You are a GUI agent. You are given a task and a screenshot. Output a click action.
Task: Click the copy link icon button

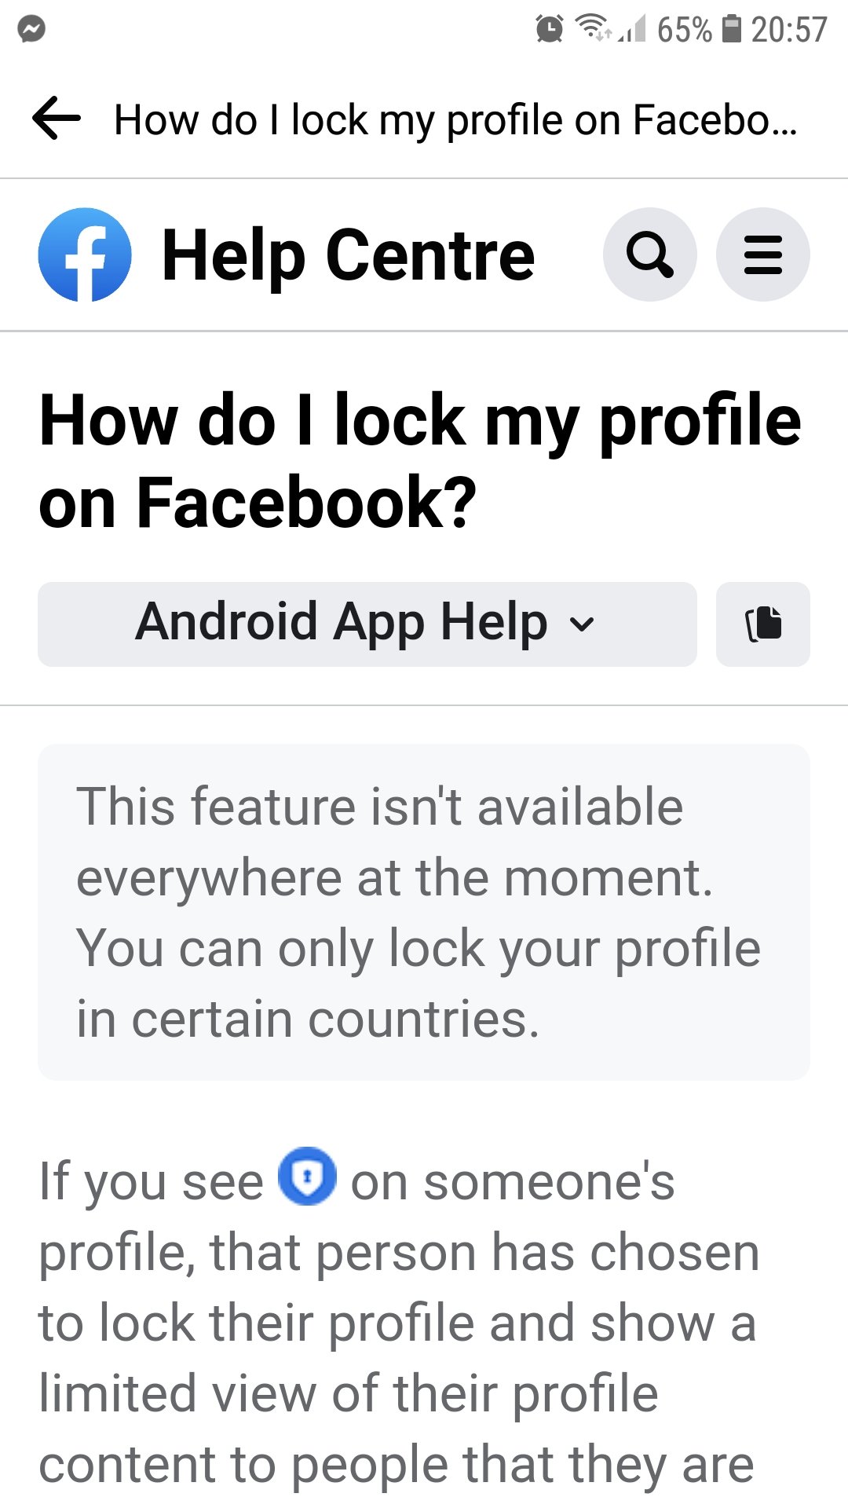762,624
